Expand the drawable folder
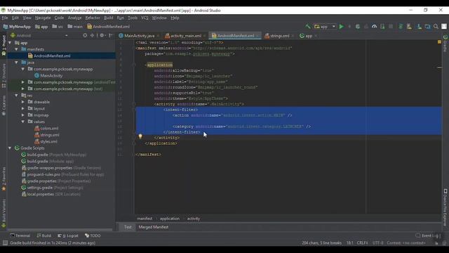 click(23, 102)
